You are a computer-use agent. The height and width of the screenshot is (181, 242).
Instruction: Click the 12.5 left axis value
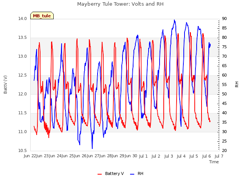pos(23,75)
